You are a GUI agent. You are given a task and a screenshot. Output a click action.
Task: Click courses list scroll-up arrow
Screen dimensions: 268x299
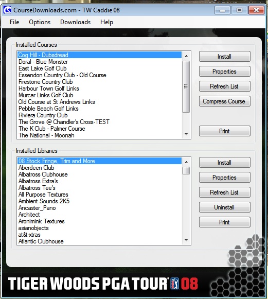(186, 56)
